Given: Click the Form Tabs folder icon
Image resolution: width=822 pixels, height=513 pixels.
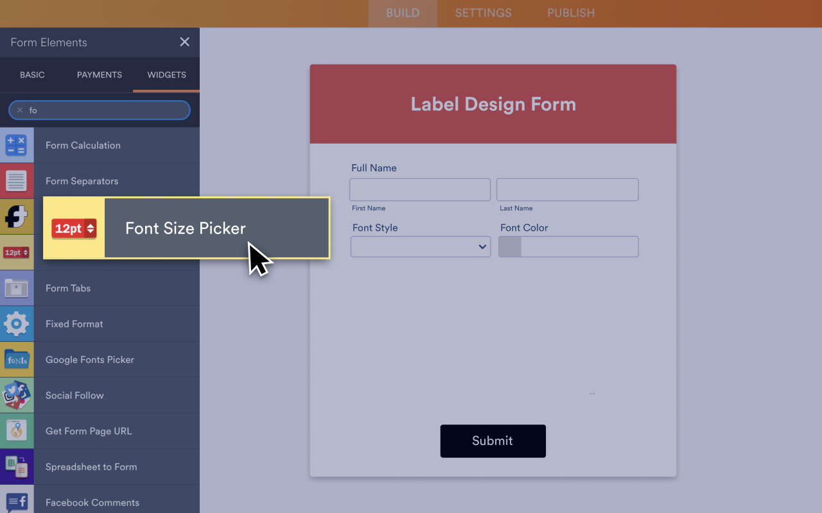Looking at the screenshot, I should [17, 288].
